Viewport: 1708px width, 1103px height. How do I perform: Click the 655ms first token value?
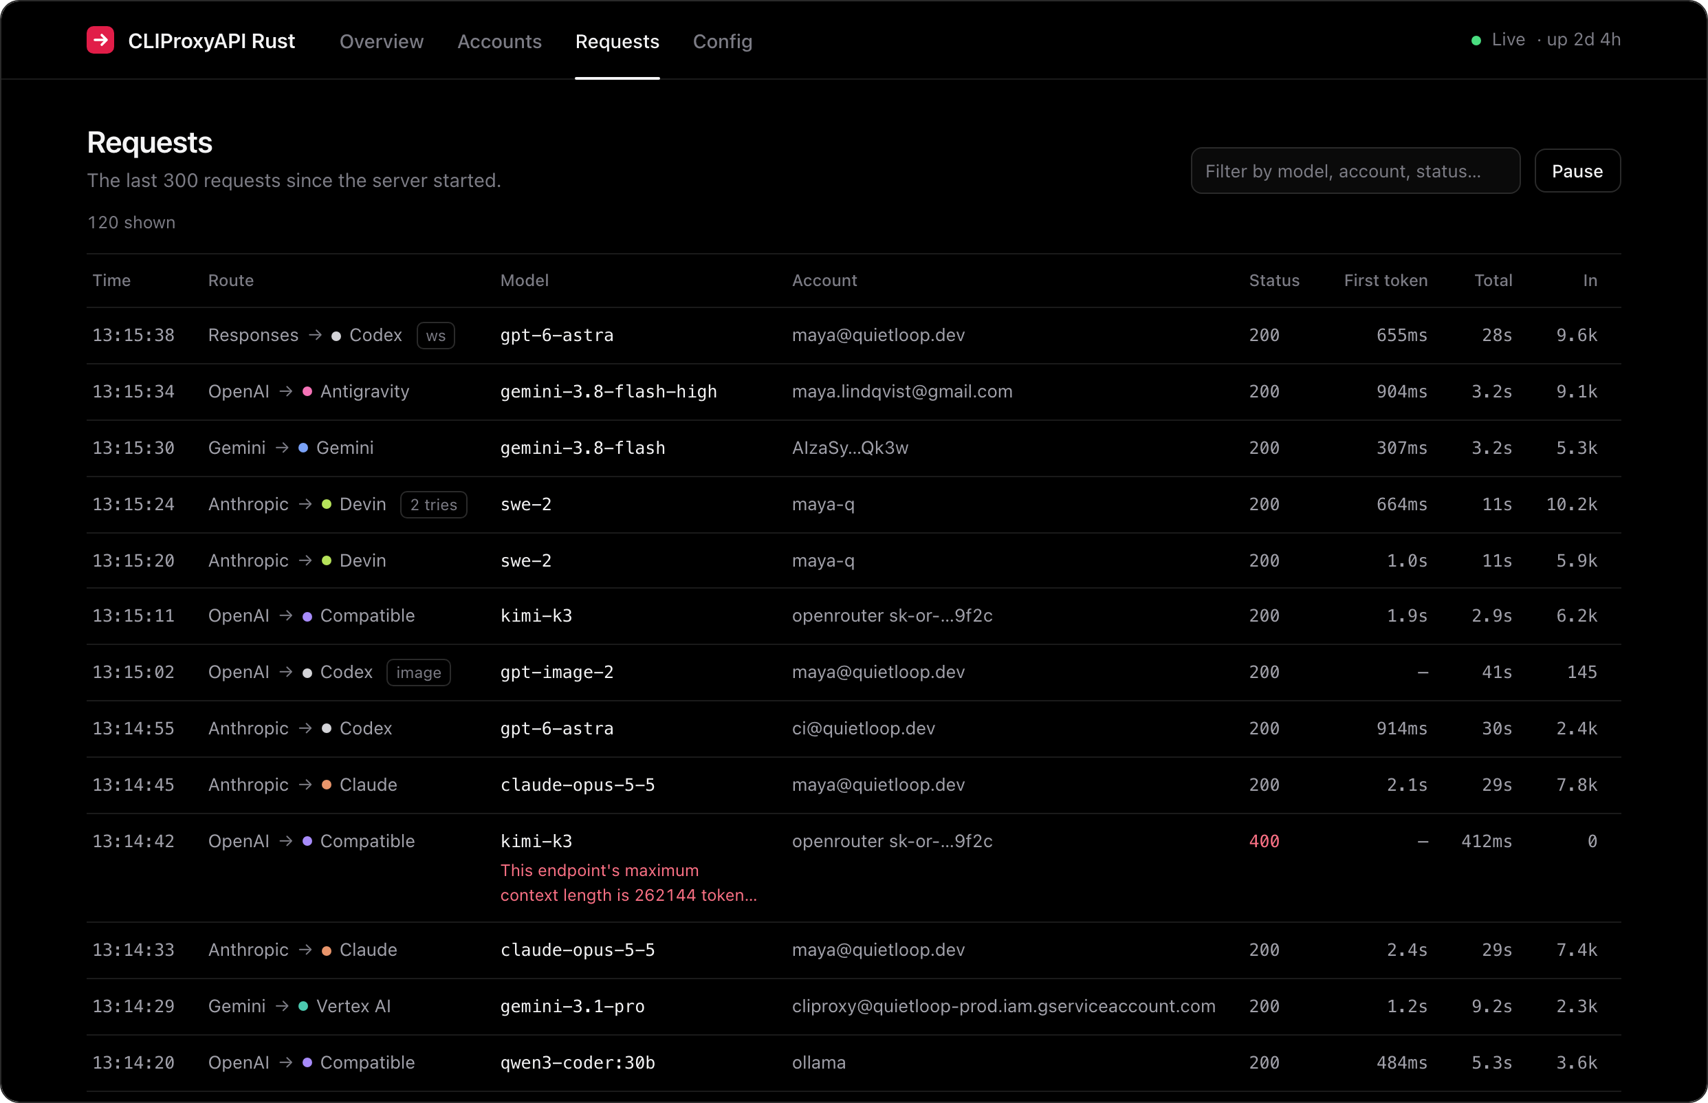coord(1401,336)
